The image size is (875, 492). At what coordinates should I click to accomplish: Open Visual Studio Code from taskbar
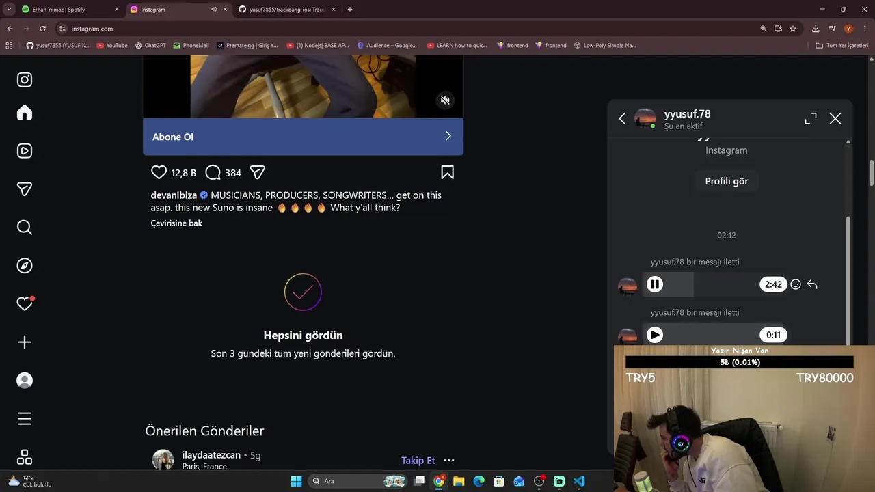[579, 481]
